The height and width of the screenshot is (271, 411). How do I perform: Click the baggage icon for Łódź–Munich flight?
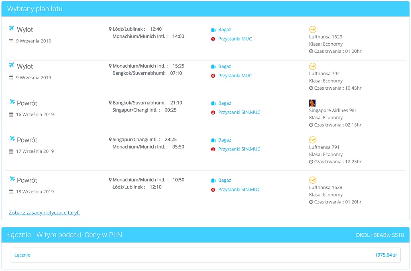pyautogui.click(x=213, y=30)
